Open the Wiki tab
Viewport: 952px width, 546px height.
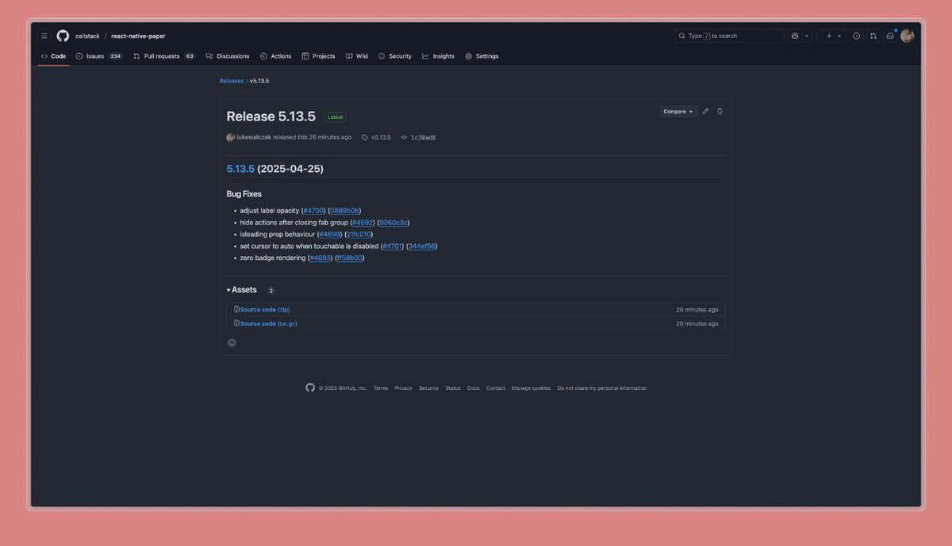pos(357,56)
